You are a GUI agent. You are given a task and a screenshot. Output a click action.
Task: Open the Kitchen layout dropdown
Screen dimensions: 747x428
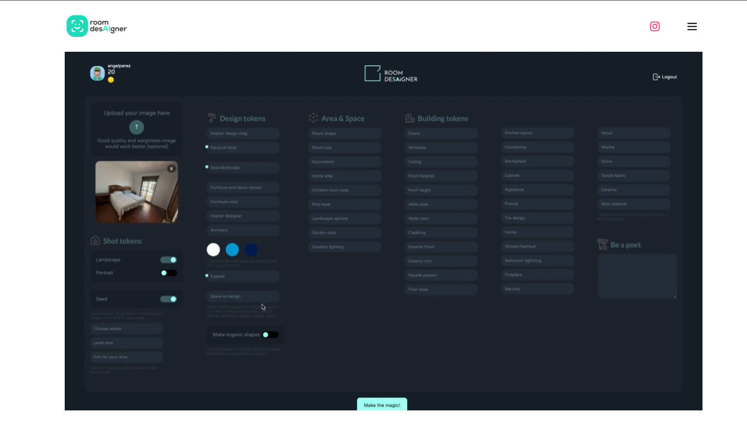point(537,133)
